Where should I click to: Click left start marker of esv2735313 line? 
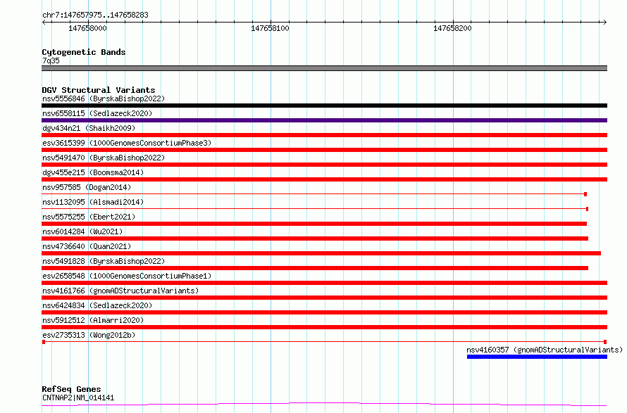coord(44,342)
